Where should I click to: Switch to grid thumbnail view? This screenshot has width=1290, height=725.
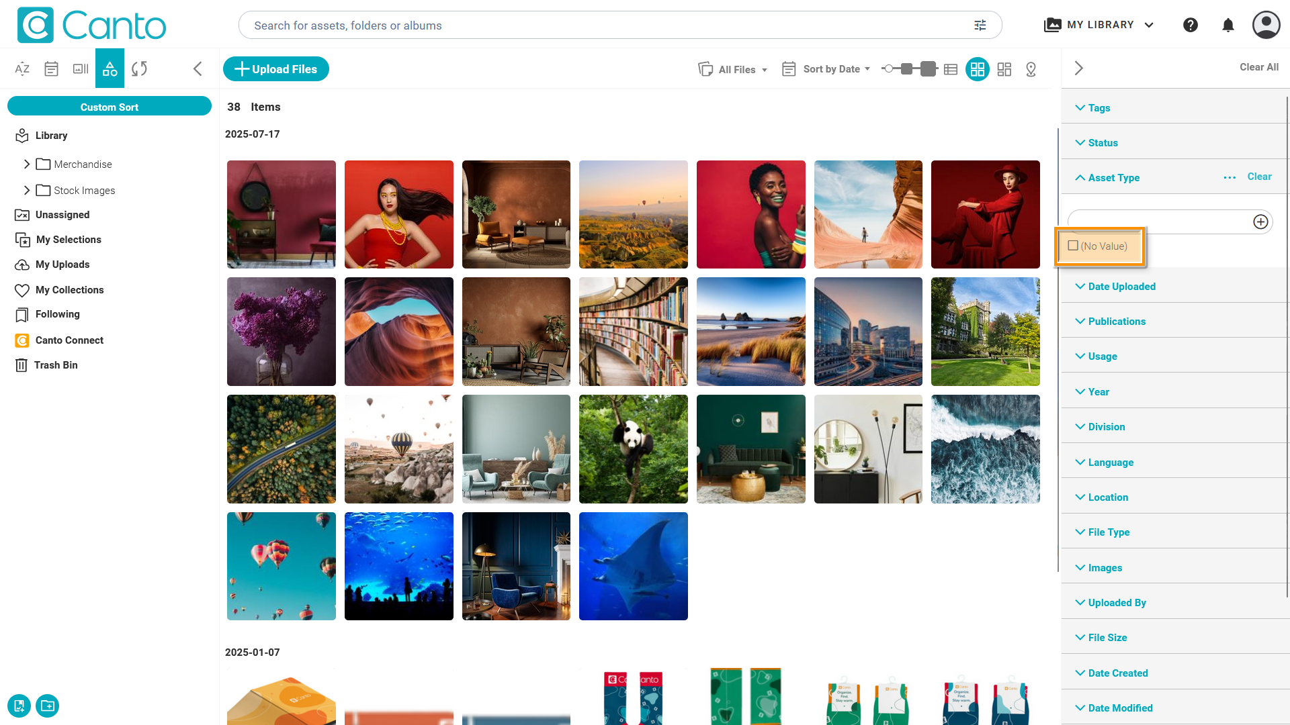[978, 69]
